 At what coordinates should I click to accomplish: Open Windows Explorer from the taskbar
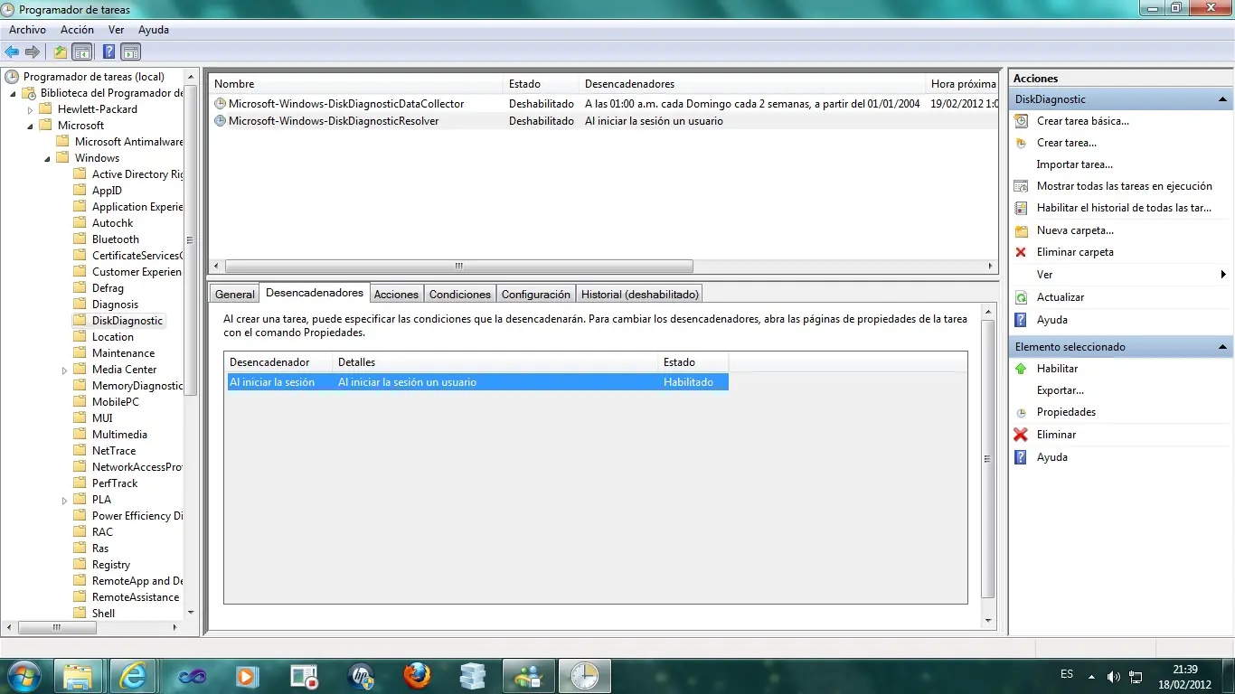(x=78, y=675)
